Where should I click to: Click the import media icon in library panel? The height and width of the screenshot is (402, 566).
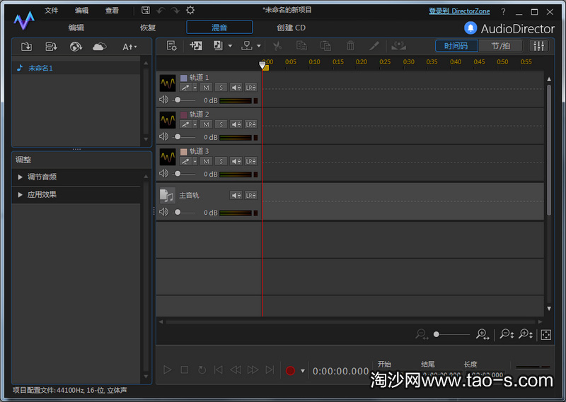pos(26,47)
